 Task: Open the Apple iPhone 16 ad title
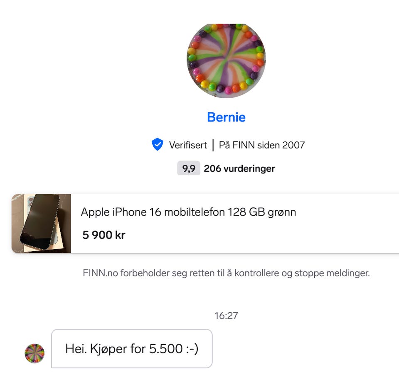pyautogui.click(x=189, y=212)
